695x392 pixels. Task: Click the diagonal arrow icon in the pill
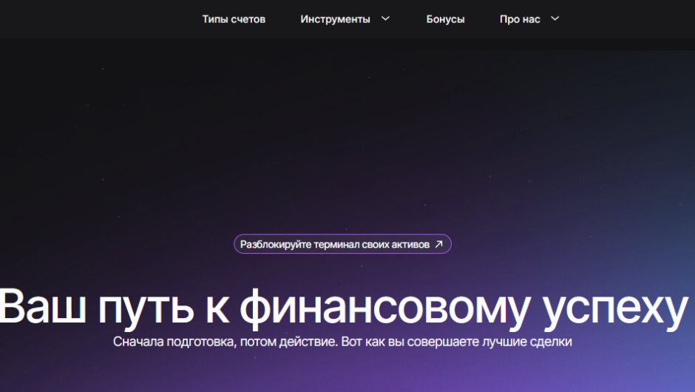click(439, 244)
